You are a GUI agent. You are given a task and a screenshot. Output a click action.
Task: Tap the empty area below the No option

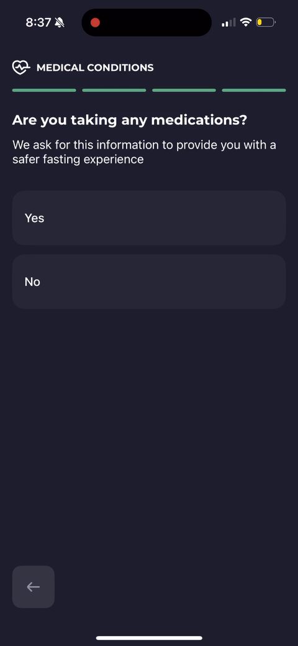coord(149,432)
